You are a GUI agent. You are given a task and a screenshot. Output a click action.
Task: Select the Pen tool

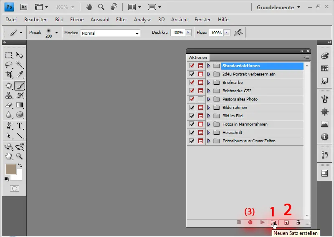pos(8,126)
